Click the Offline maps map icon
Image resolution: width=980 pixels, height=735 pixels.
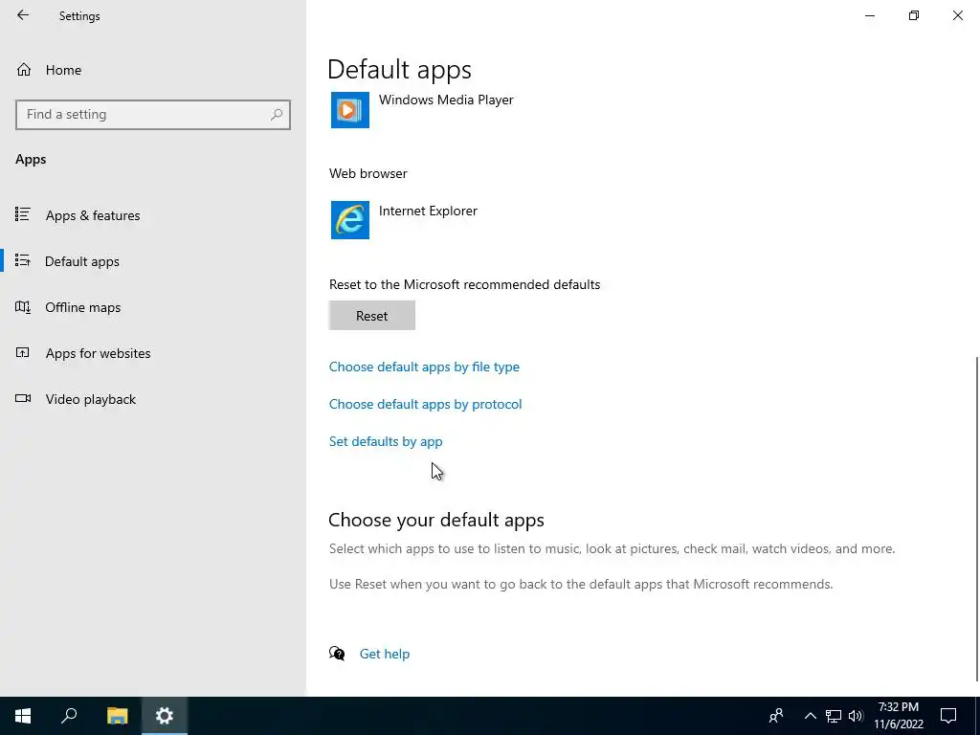[x=23, y=307]
